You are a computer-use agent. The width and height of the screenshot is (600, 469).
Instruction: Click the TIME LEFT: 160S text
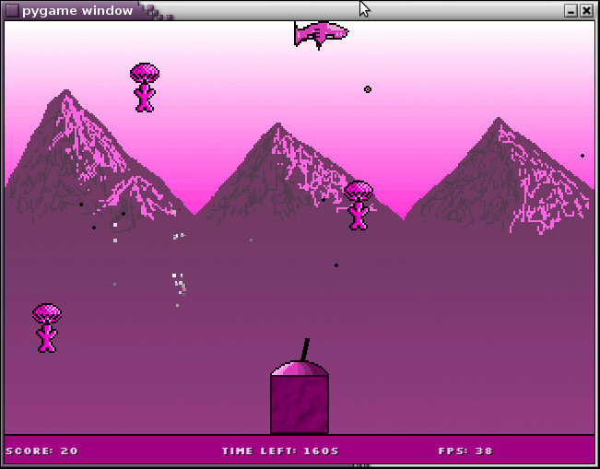280,451
